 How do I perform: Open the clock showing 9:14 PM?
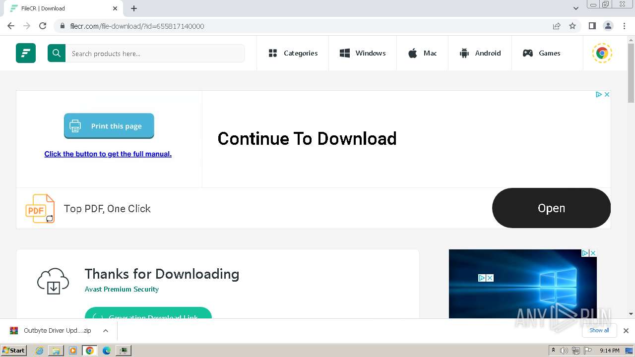[609, 351]
